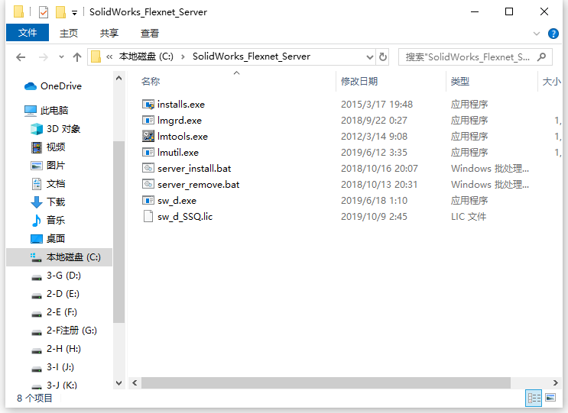Click the LIC 文件 type cell

469,217
